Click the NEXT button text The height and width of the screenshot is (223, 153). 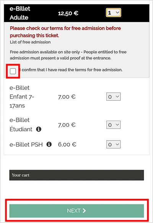[74, 211]
